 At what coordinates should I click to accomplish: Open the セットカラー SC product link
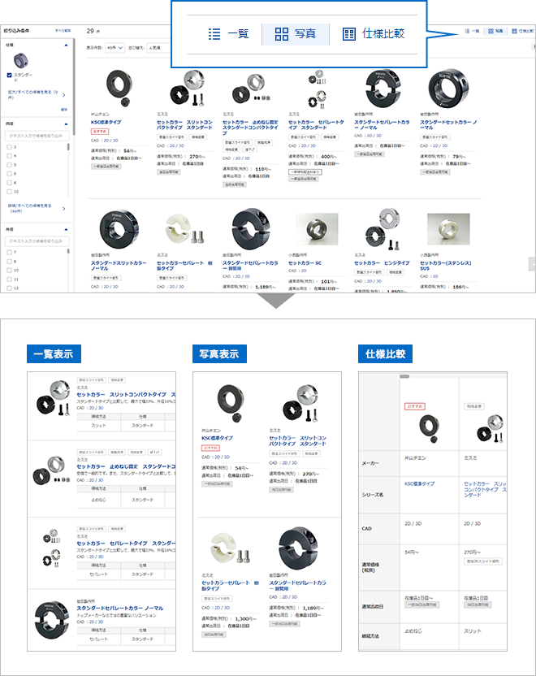[x=306, y=263]
